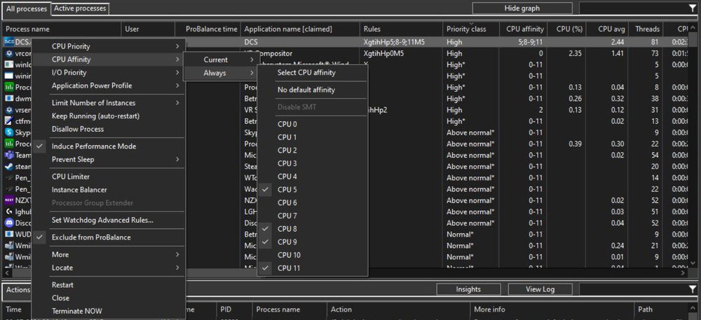Click the vrserver process icon
This screenshot has height=320, width=701.
pyautogui.click(x=9, y=110)
